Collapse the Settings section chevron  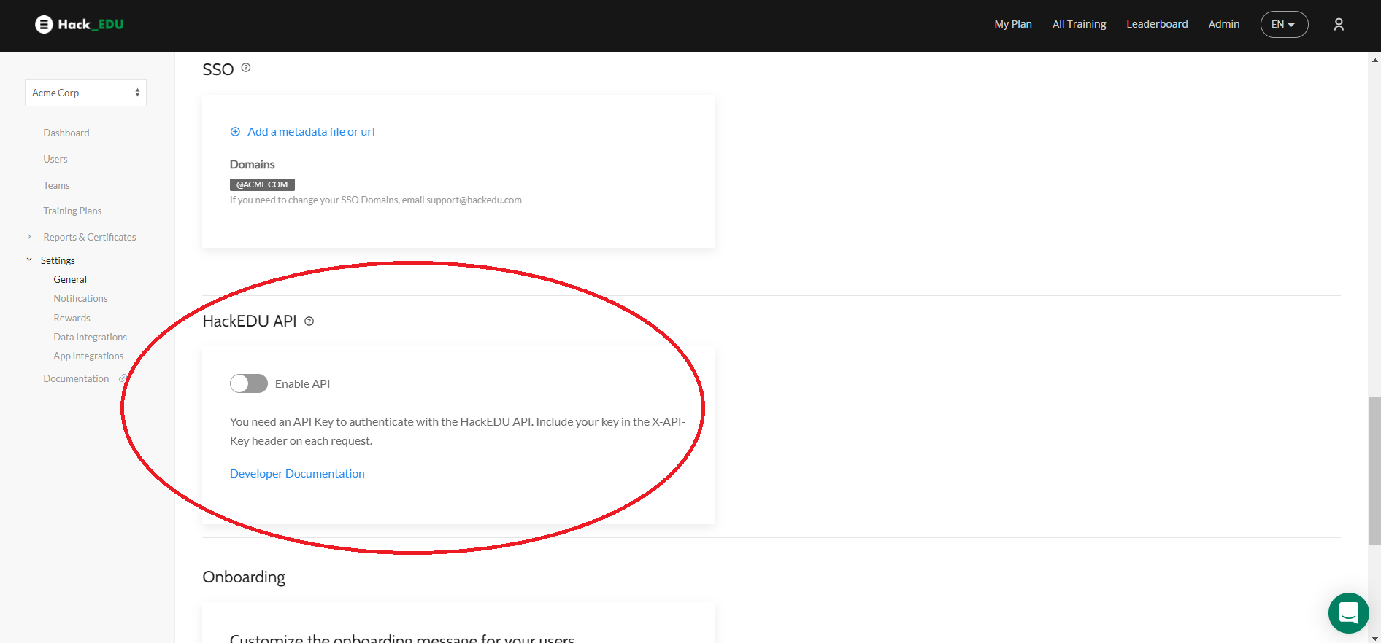29,260
